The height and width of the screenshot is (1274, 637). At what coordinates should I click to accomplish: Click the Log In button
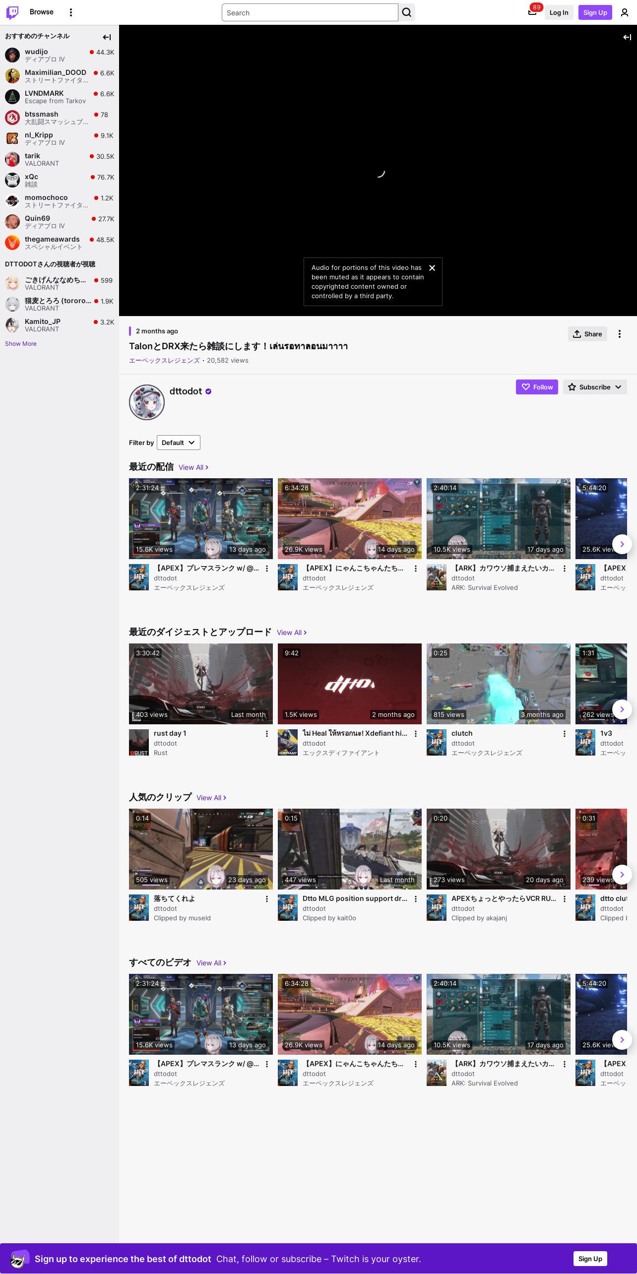(559, 12)
